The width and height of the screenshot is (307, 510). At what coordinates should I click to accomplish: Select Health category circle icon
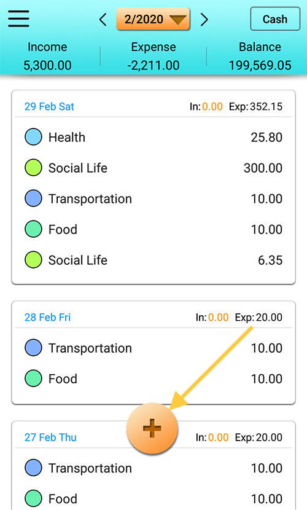click(33, 136)
